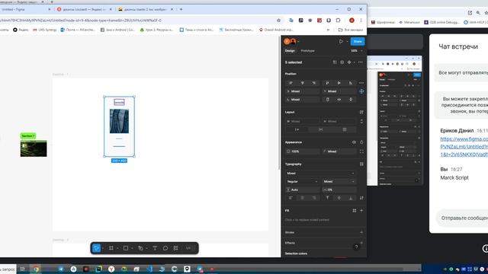The height and width of the screenshot is (274, 488).
Task: Flip selection horizontally icon
Action: click(339, 100)
